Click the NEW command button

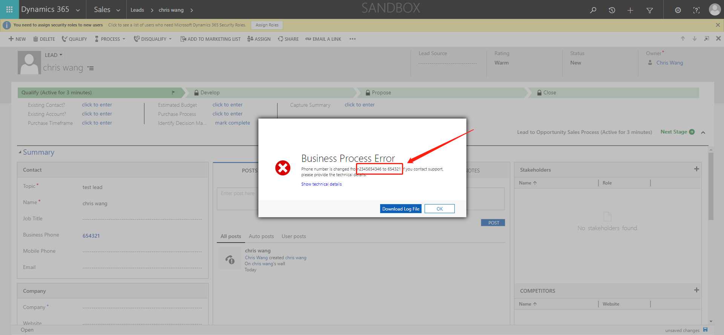coord(17,39)
